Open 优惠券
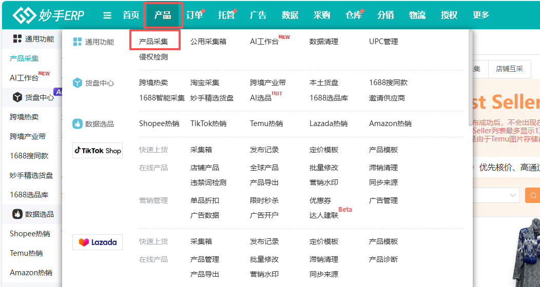The height and width of the screenshot is (287, 540). coord(320,200)
